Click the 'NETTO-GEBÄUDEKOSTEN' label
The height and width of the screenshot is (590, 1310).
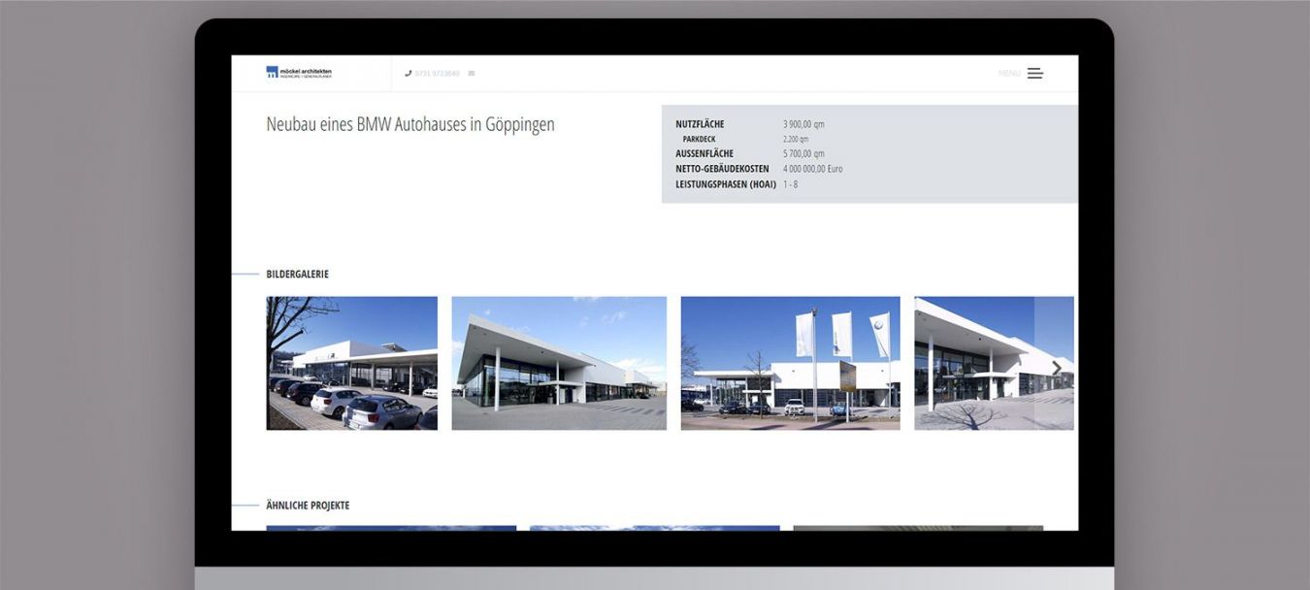coord(722,169)
